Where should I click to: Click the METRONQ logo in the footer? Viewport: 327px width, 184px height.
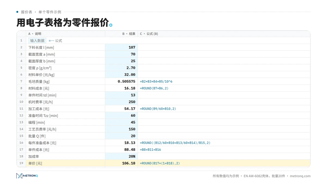(27, 176)
